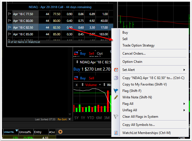Select the YTD chart range

(91, 118)
